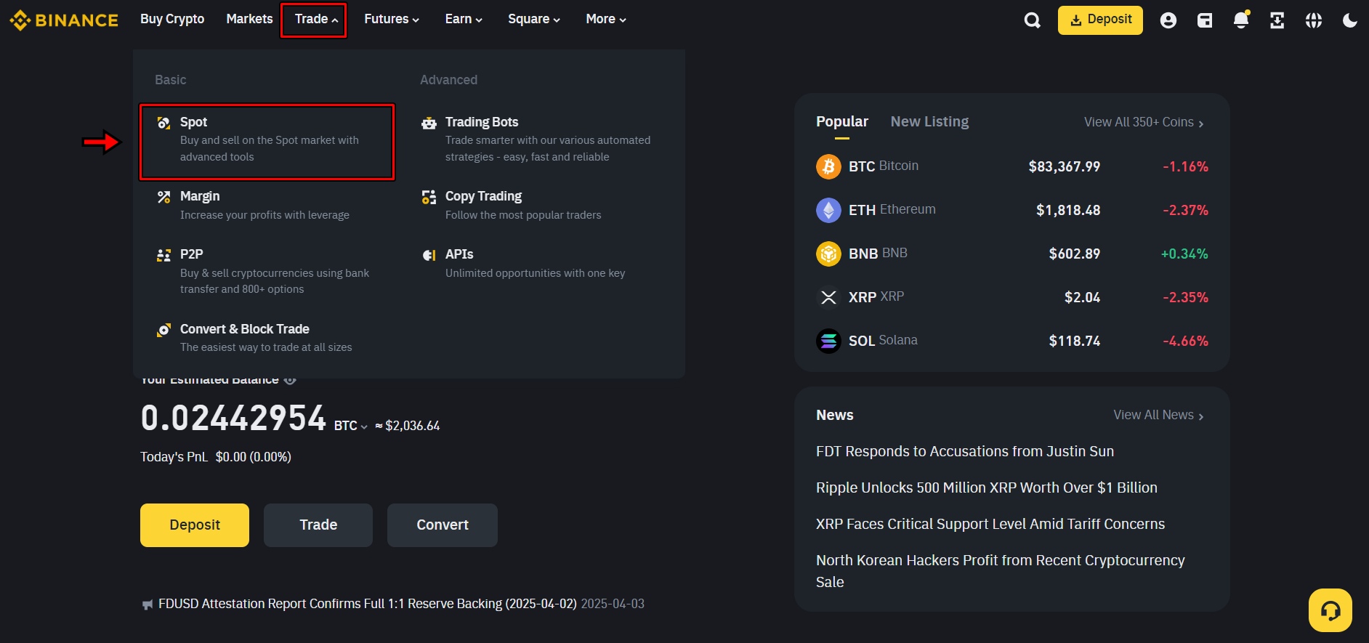
Task: Expand the Futures dropdown menu
Action: (391, 19)
